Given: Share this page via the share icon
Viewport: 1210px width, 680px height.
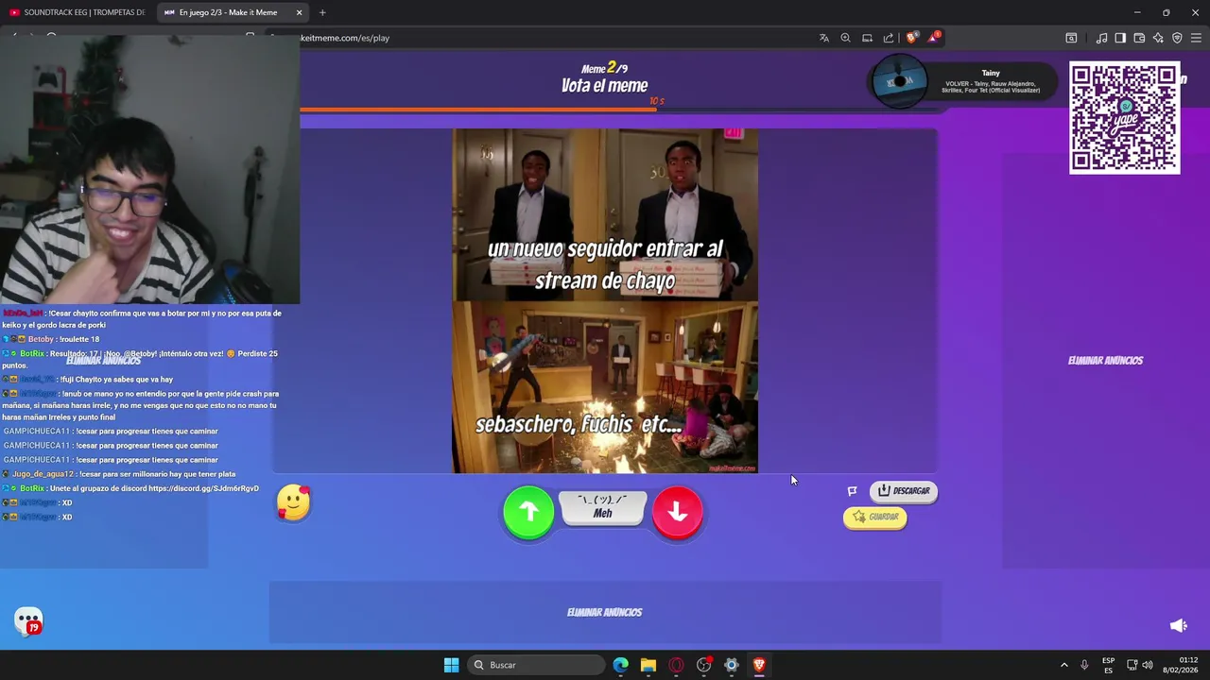Looking at the screenshot, I should click(889, 38).
